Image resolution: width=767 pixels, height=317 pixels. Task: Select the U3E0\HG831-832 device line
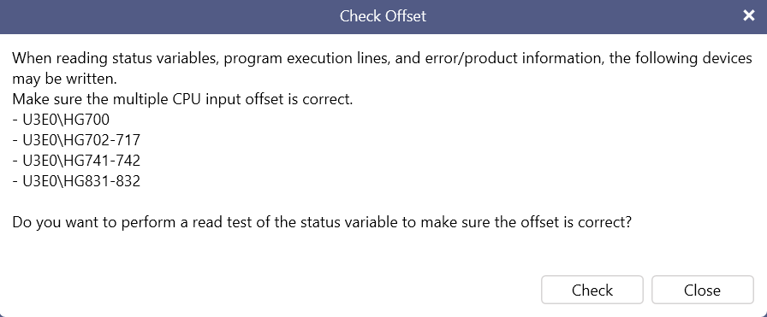pos(76,181)
